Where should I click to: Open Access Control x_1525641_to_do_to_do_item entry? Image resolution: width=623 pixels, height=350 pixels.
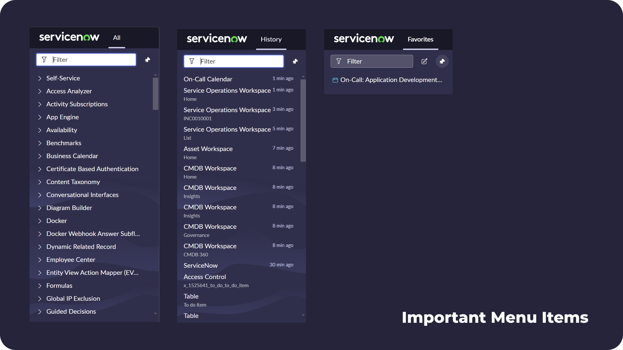(x=238, y=281)
